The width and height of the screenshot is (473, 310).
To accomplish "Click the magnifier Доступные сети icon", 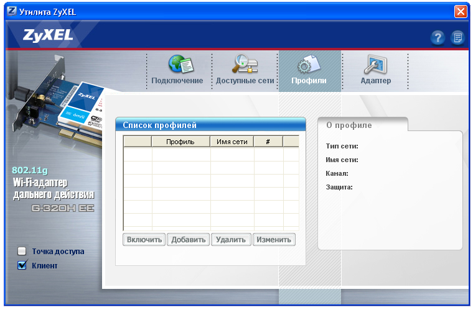I will point(245,63).
